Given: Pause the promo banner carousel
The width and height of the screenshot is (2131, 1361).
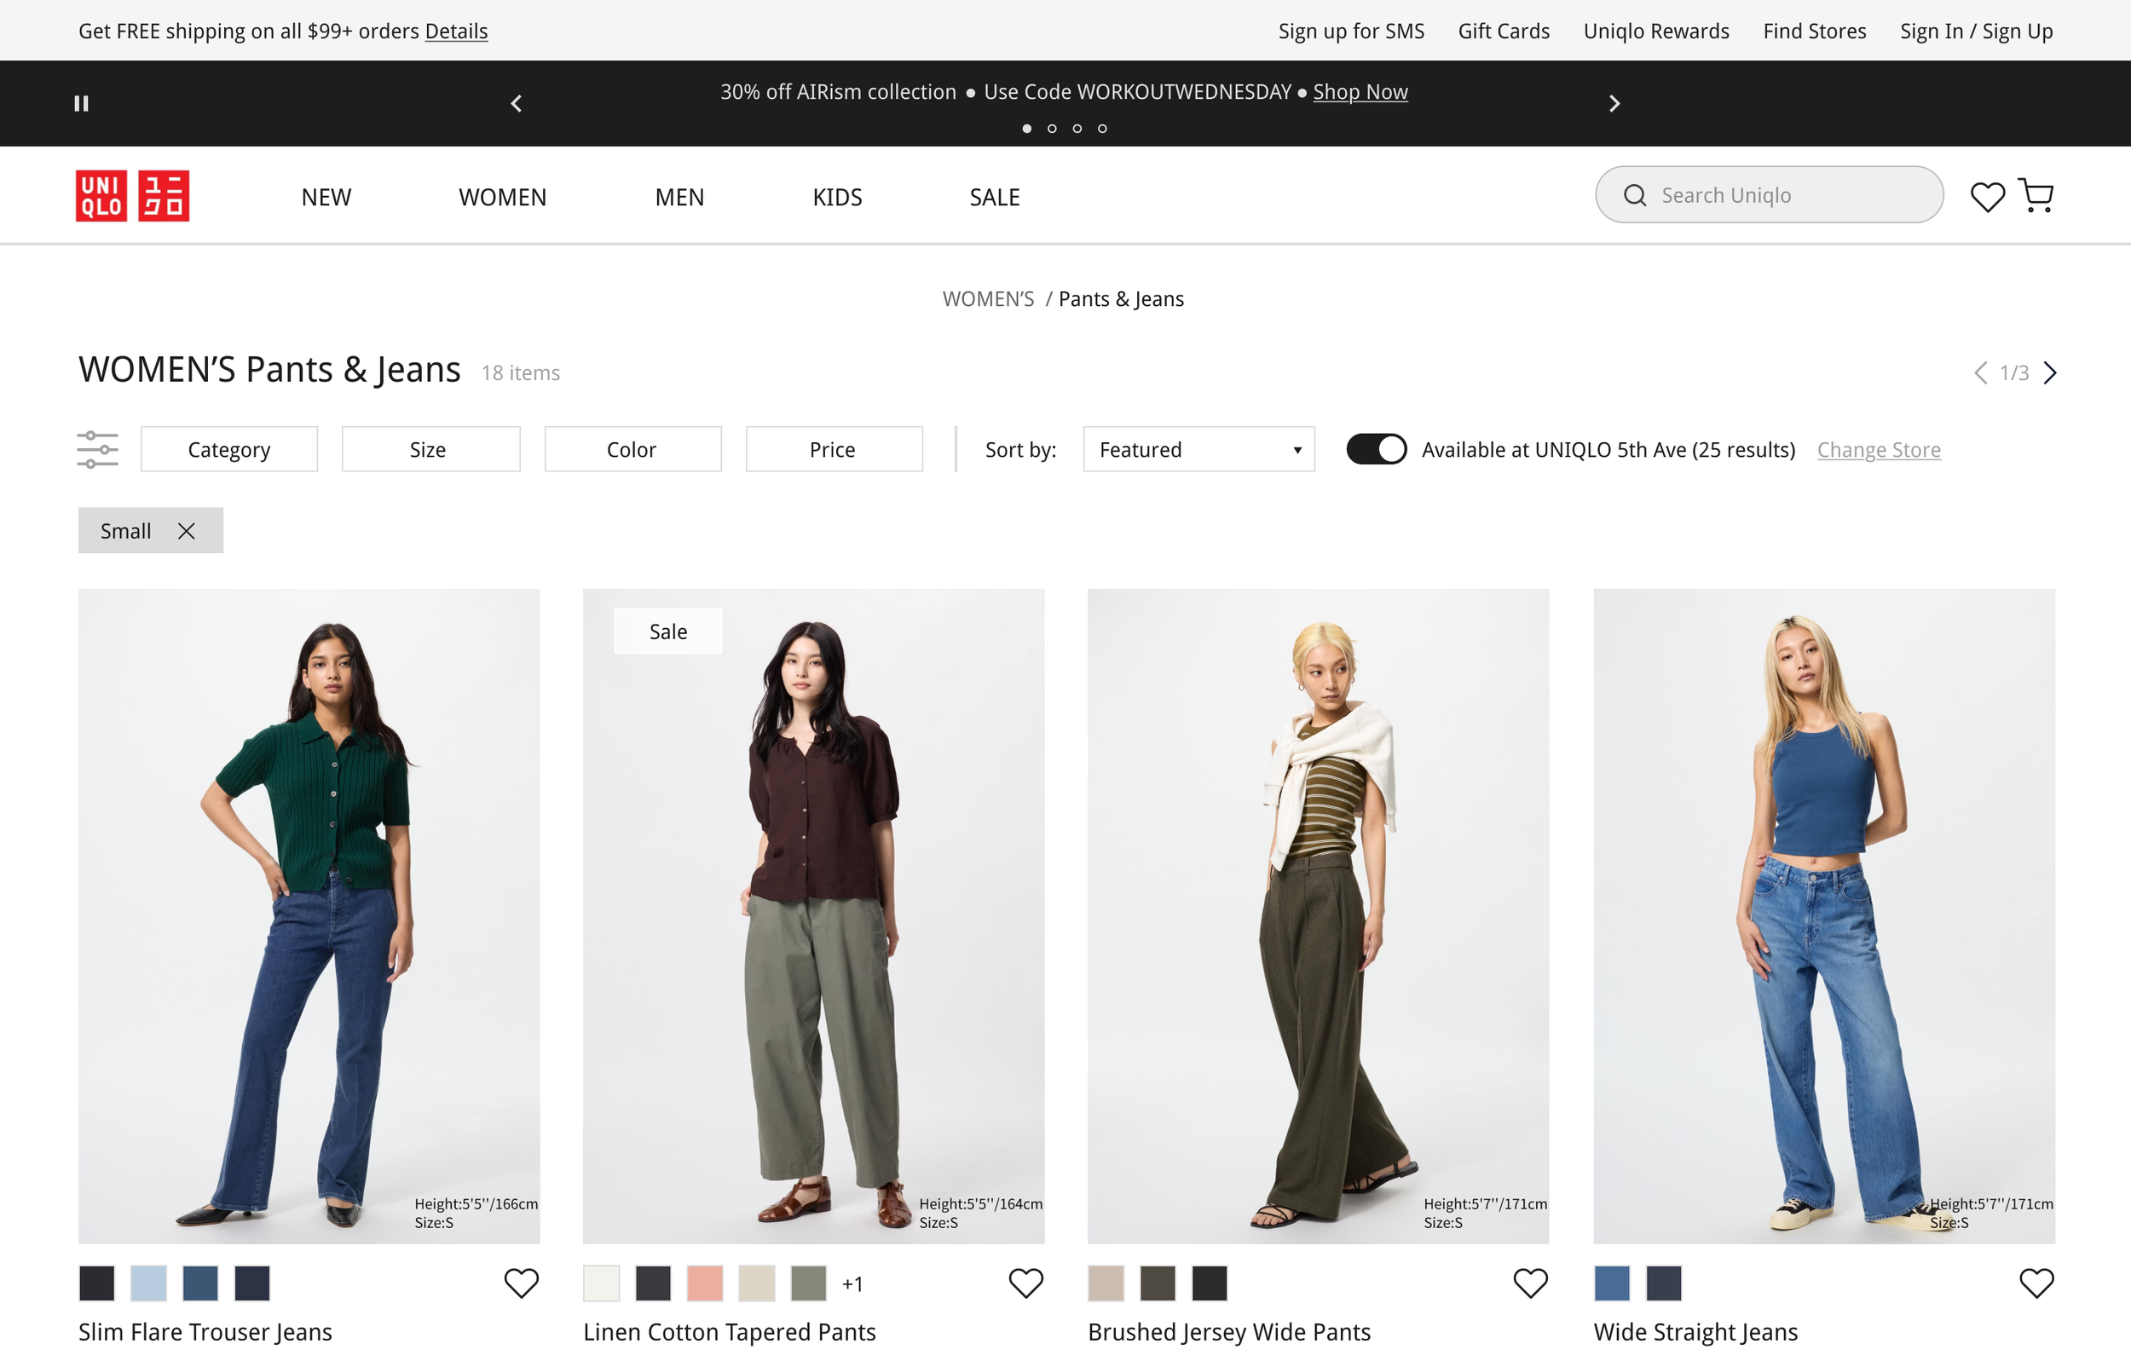Looking at the screenshot, I should [x=82, y=103].
